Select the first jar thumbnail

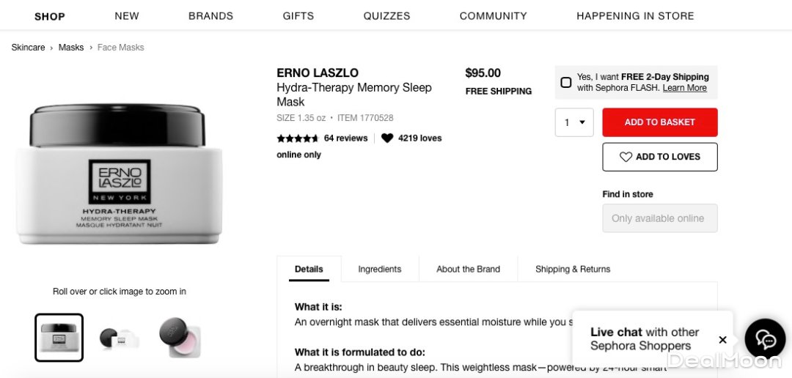click(59, 338)
